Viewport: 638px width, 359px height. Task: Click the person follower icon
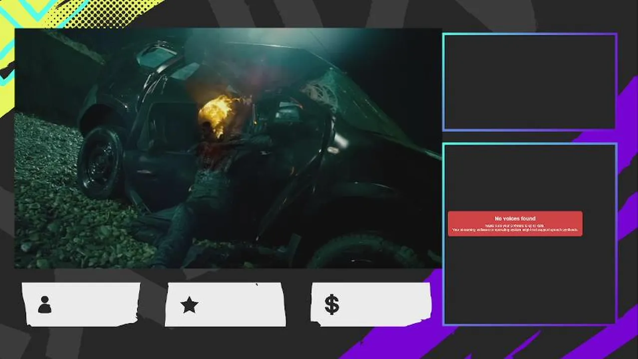[x=44, y=305]
